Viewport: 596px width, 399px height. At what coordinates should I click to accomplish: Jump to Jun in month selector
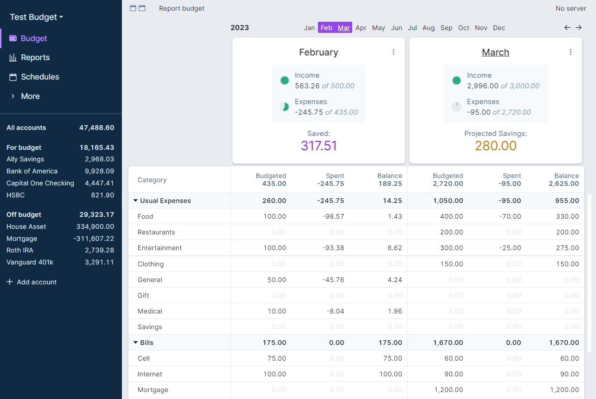coord(396,28)
